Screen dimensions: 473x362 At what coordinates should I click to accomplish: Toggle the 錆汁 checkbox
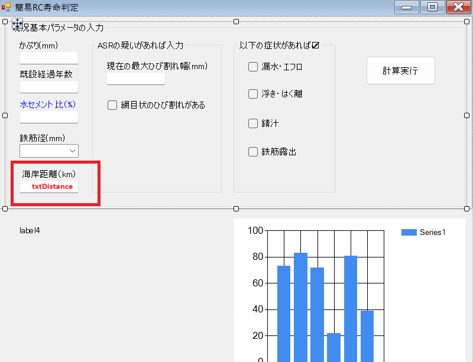click(x=253, y=123)
